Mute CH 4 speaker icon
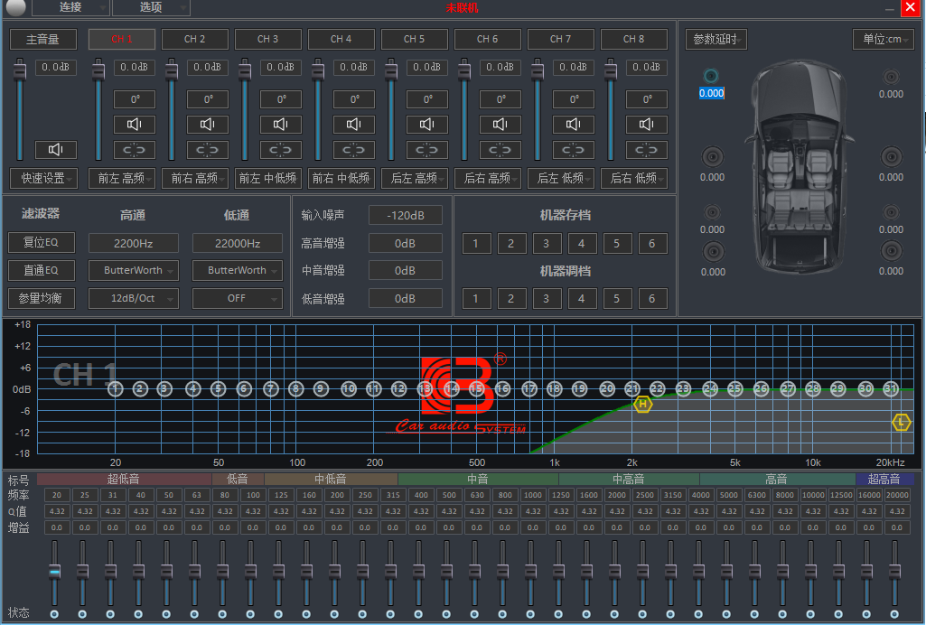The image size is (926, 625). point(354,124)
